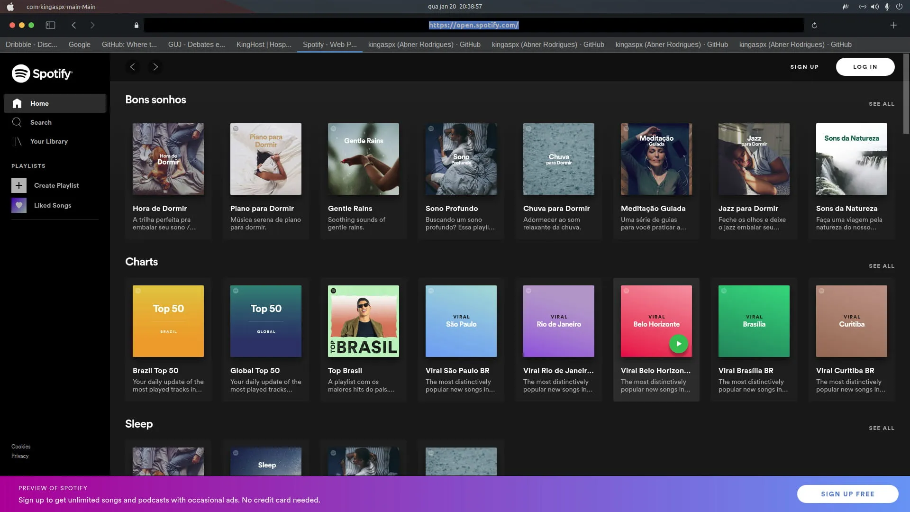Go forward using the Spotify right chevron
The image size is (910, 512).
155,67
